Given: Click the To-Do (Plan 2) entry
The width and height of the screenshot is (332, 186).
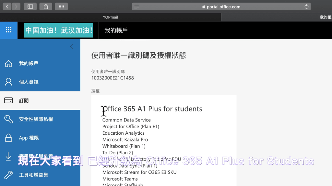Looking at the screenshot, I should point(118,153).
